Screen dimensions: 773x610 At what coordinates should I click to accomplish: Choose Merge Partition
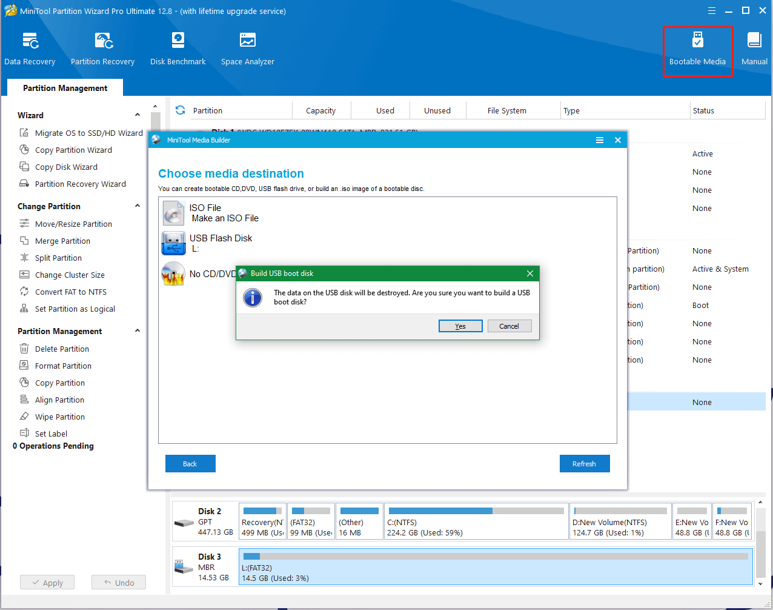point(62,241)
